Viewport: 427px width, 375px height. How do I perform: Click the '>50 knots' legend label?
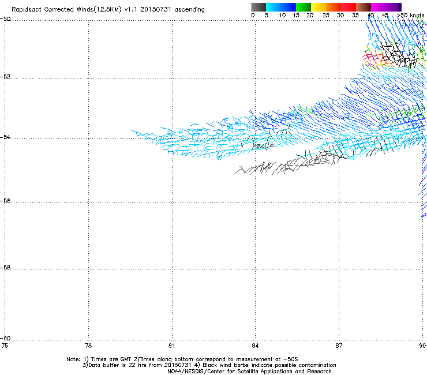pos(410,16)
